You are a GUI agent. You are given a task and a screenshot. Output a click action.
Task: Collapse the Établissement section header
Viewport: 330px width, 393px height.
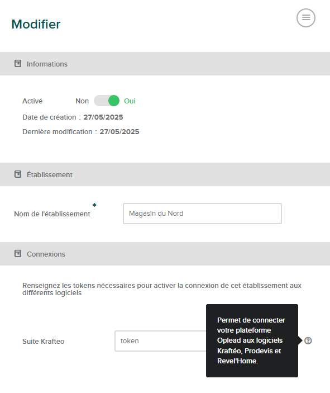tap(165, 174)
